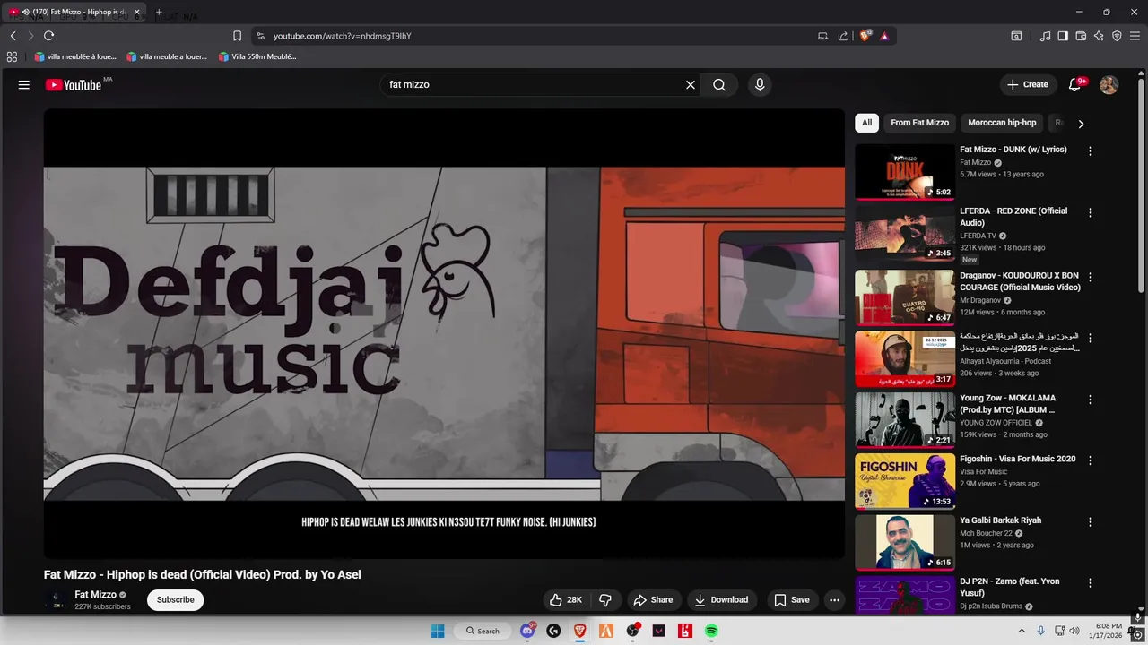Bookmark this page with the bookmark icon

click(237, 36)
